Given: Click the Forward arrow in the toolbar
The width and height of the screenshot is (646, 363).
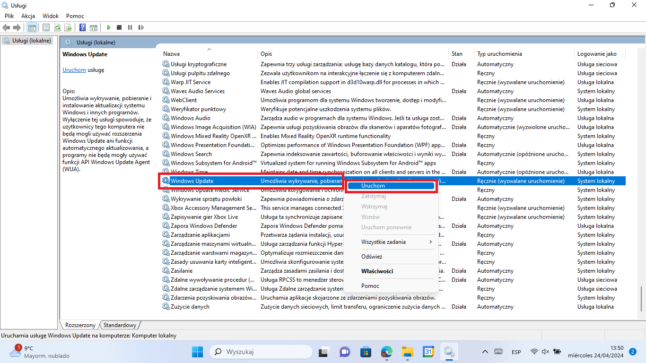Looking at the screenshot, I should (x=17, y=27).
